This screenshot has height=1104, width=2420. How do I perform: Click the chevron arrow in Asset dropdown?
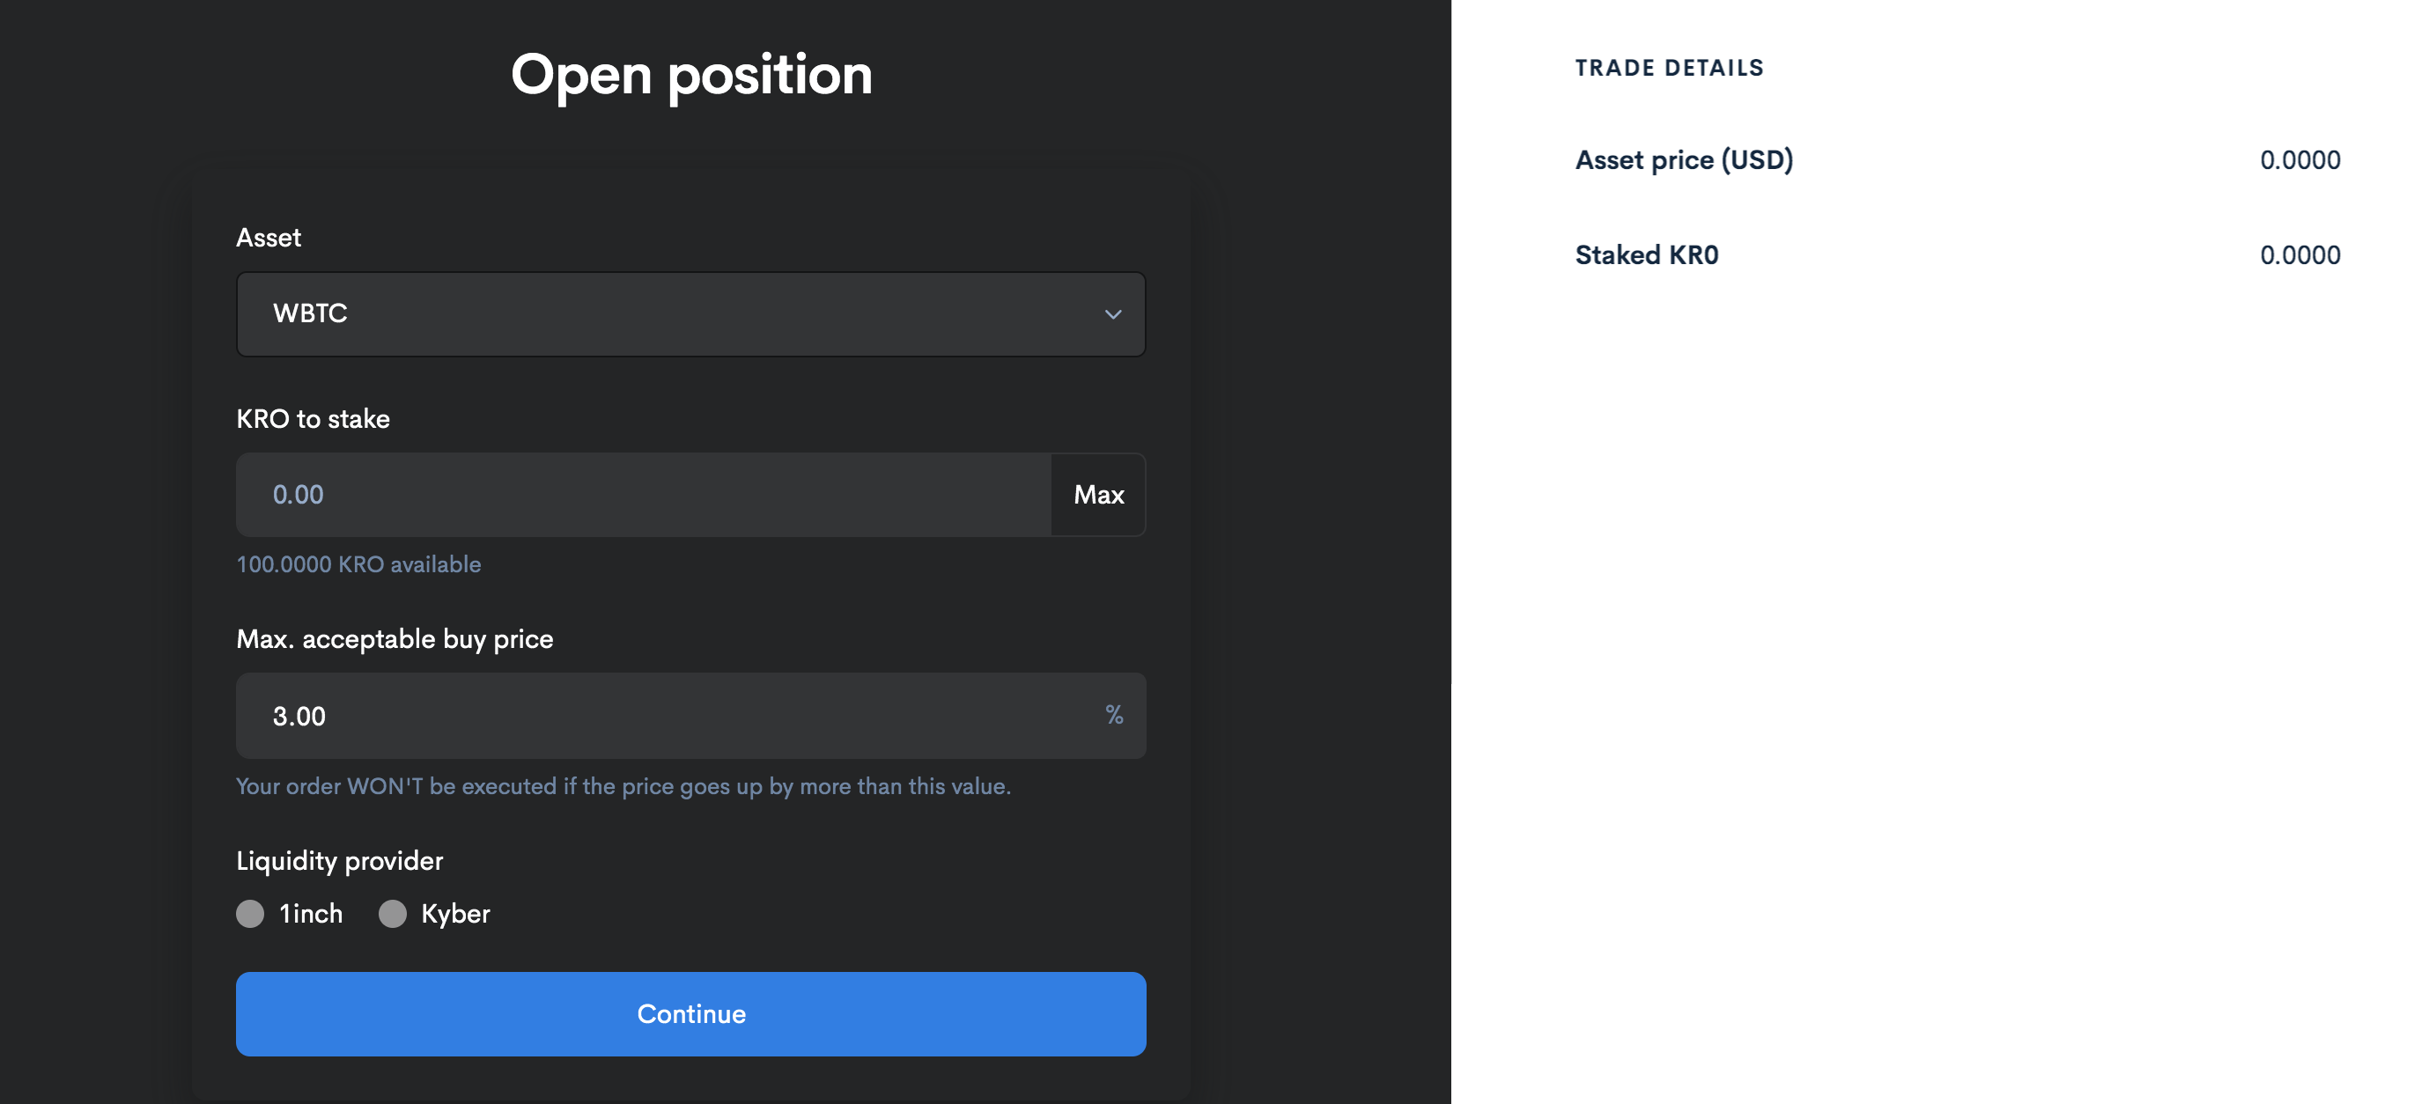pyautogui.click(x=1112, y=314)
